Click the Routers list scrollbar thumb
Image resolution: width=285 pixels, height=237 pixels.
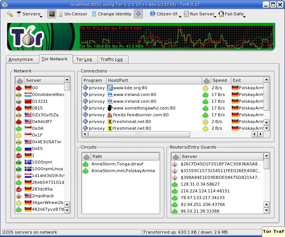[x=267, y=164]
